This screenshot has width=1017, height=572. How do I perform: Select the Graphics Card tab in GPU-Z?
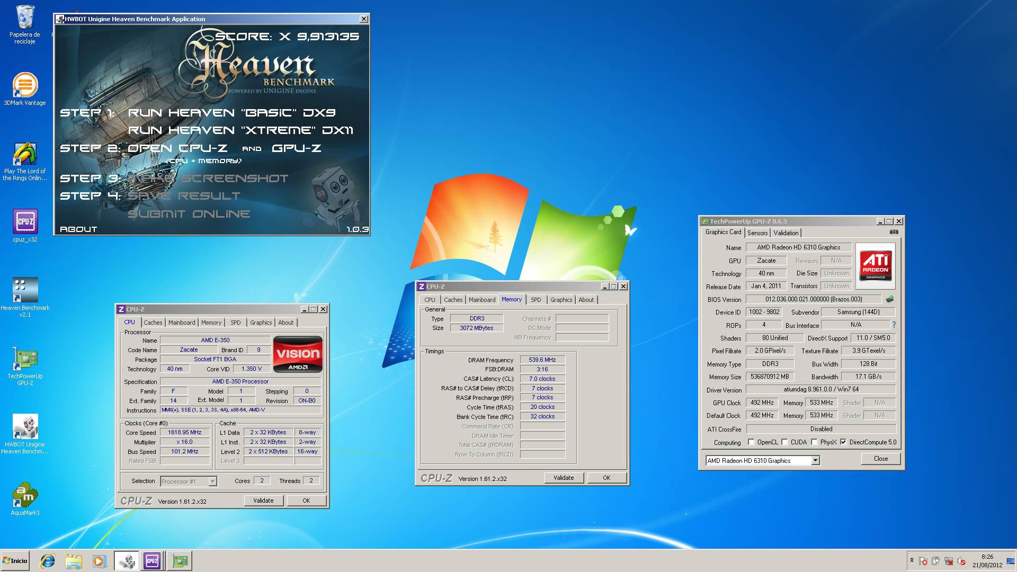(723, 232)
